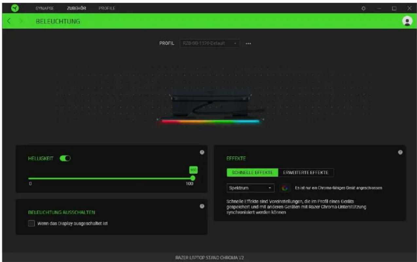This screenshot has width=417, height=262.
Task: Enable Wenn das Display ausgeschaltet ist
Action: point(32,224)
